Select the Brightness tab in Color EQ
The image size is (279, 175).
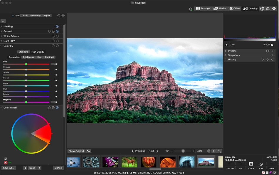tap(28, 57)
